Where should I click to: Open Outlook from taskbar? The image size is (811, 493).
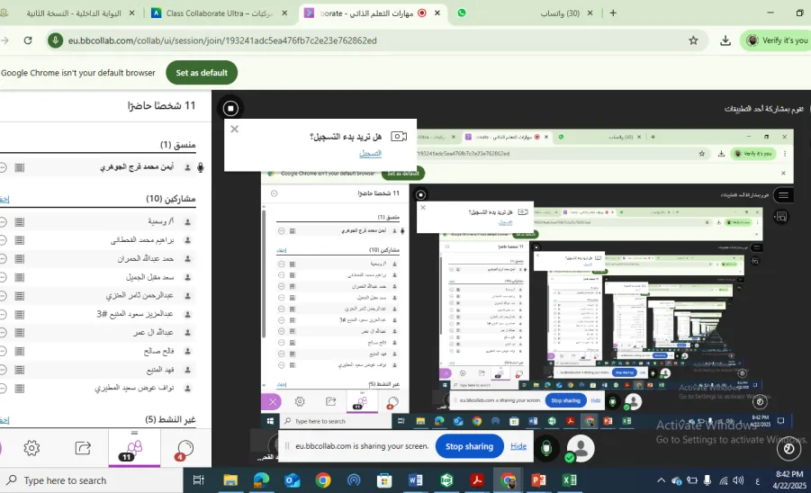[x=293, y=480]
